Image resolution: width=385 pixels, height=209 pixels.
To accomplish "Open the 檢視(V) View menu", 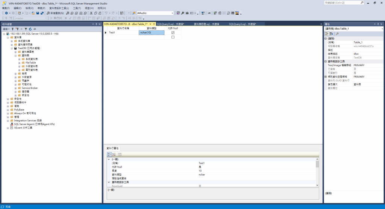I will [29, 8].
